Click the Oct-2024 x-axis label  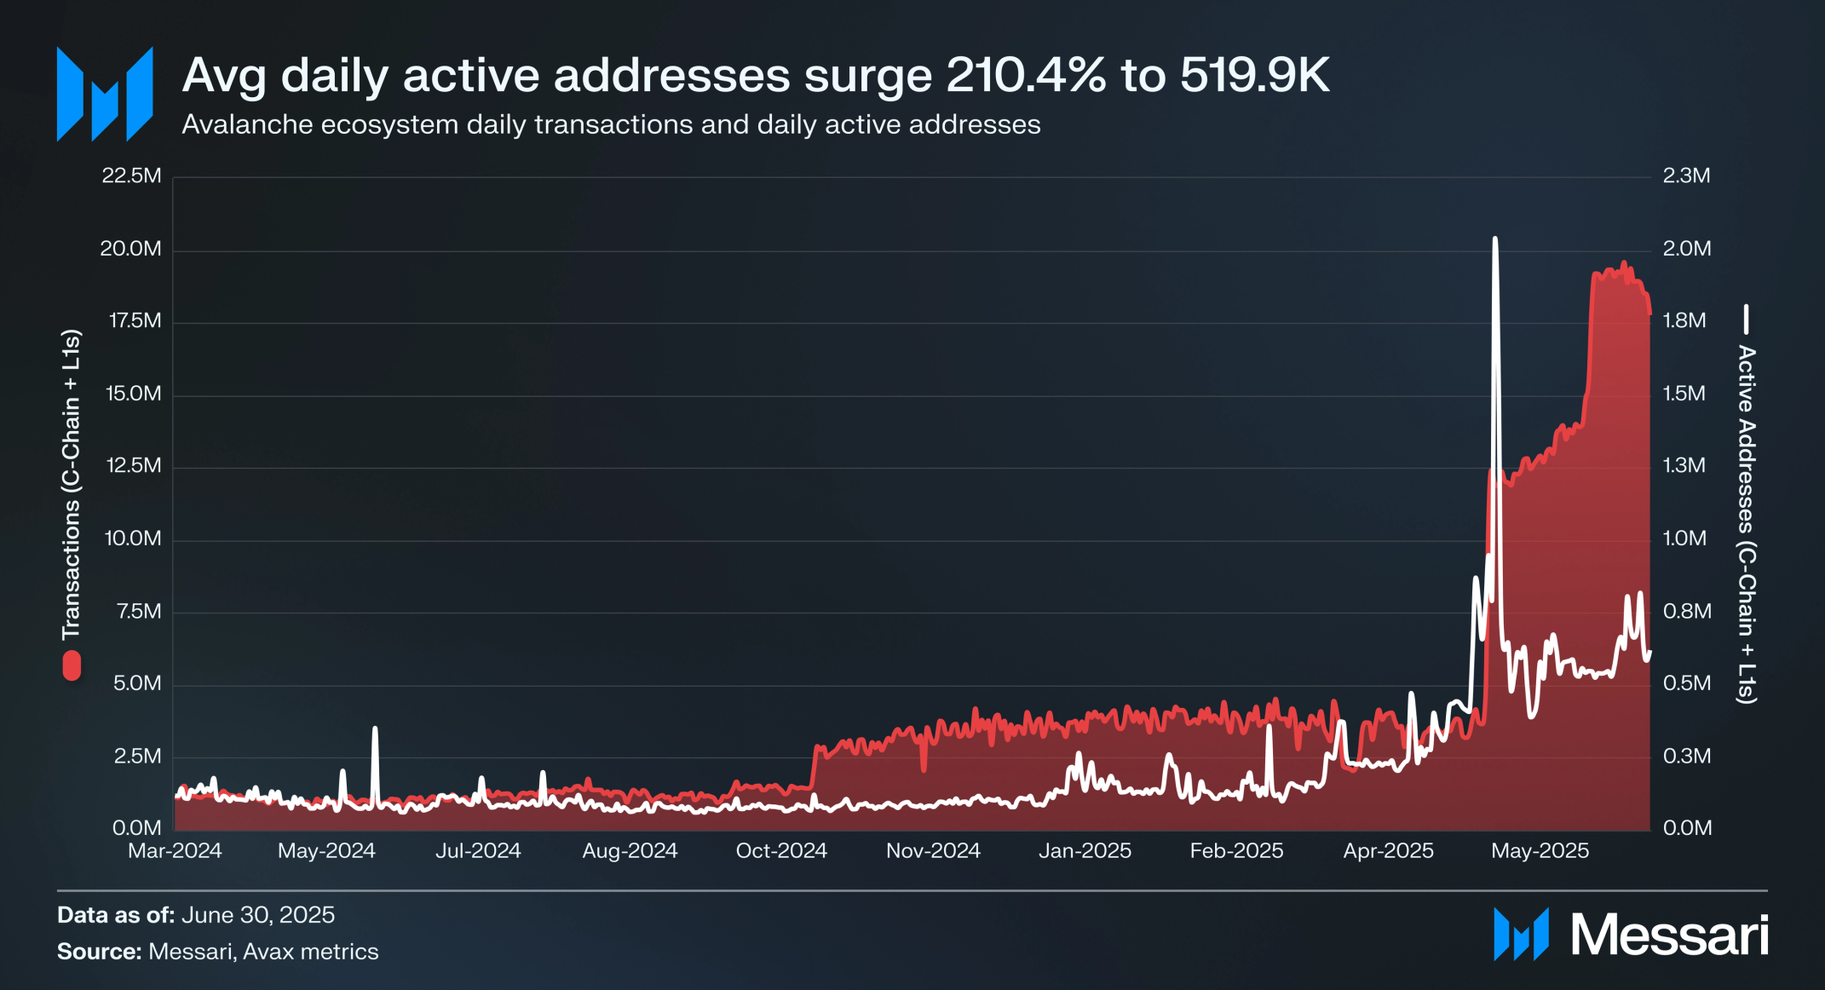click(x=781, y=850)
